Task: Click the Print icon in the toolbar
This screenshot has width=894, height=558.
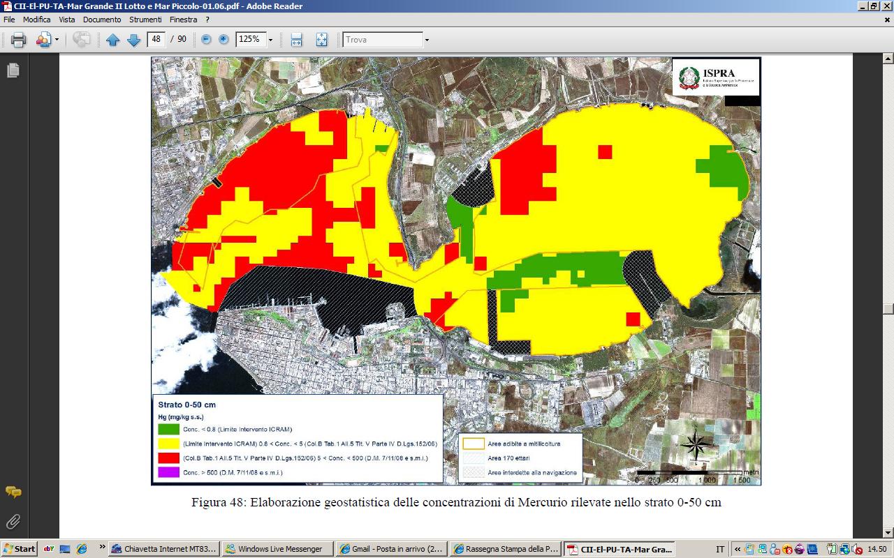Action: [x=18, y=40]
